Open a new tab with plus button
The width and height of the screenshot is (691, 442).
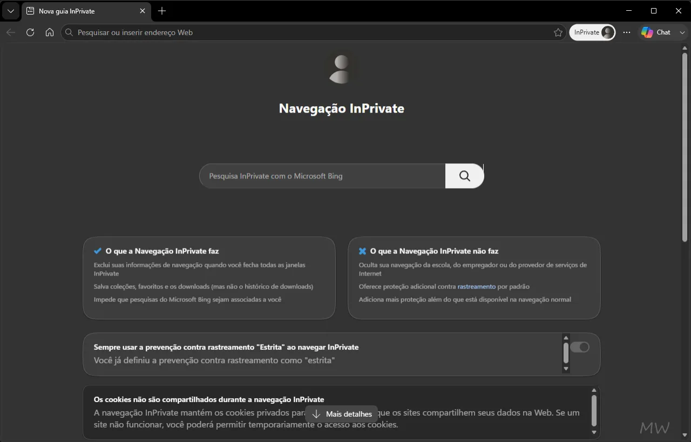point(162,11)
